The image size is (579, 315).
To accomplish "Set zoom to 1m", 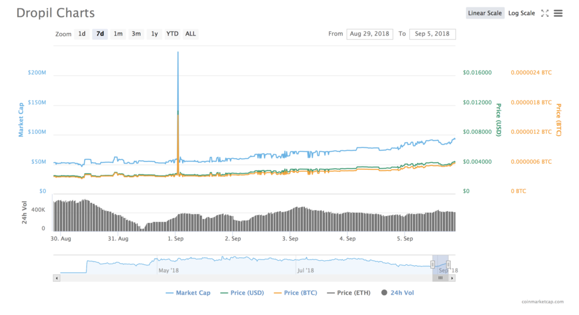I will pos(118,34).
